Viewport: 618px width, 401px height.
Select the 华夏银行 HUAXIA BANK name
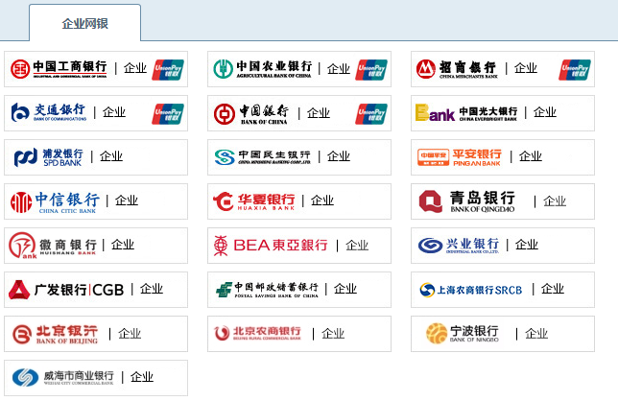click(266, 201)
